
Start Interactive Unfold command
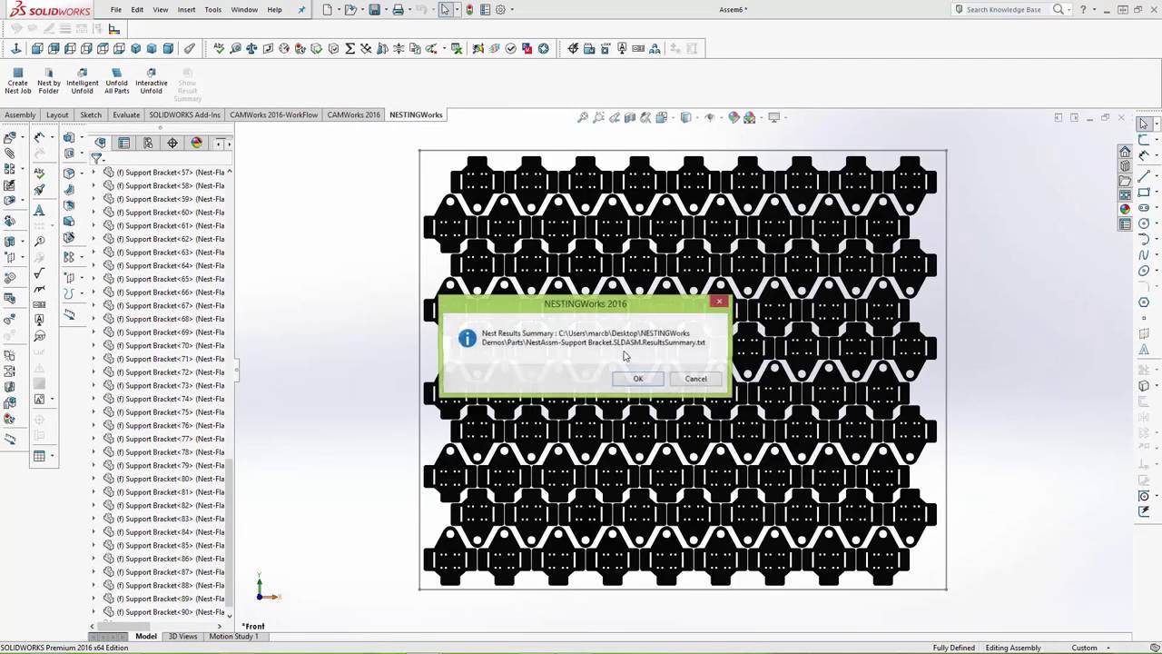[151, 81]
